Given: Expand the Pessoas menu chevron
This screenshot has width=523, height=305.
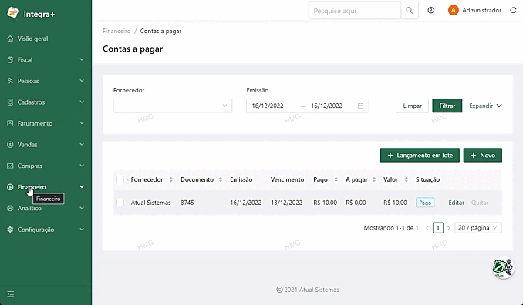Looking at the screenshot, I should 82,81.
